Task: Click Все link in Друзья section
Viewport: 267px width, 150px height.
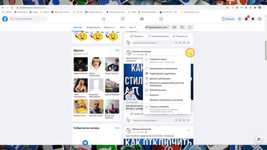Action: coord(117,50)
